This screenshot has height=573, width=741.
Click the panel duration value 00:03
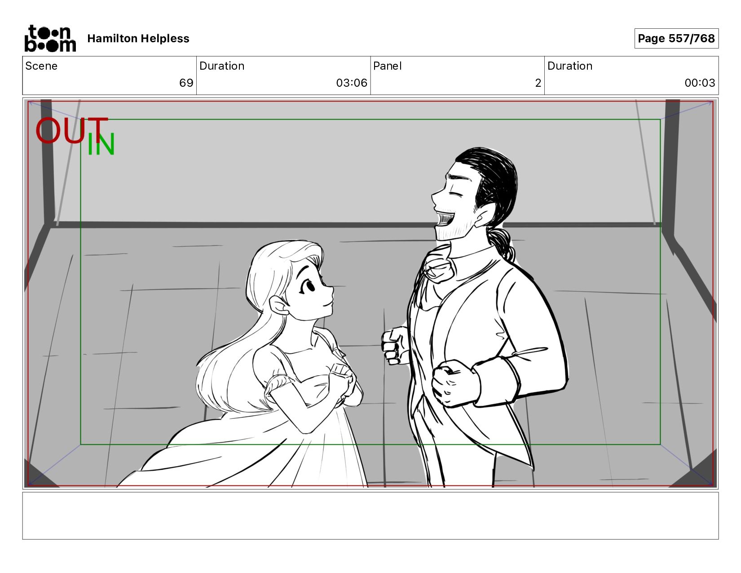pyautogui.click(x=700, y=83)
